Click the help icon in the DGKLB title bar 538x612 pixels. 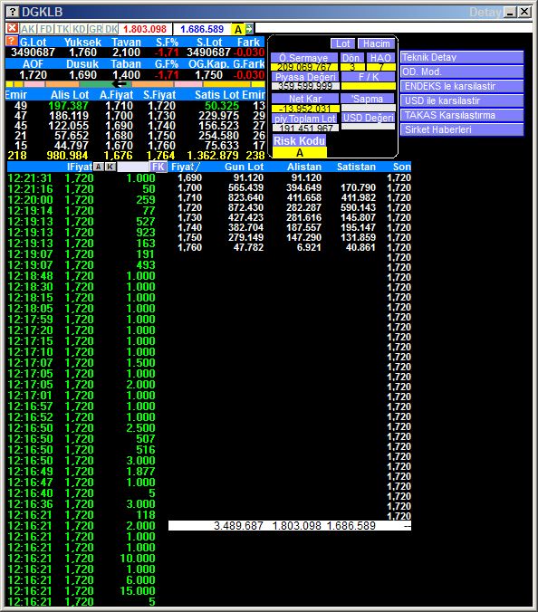click(x=13, y=12)
